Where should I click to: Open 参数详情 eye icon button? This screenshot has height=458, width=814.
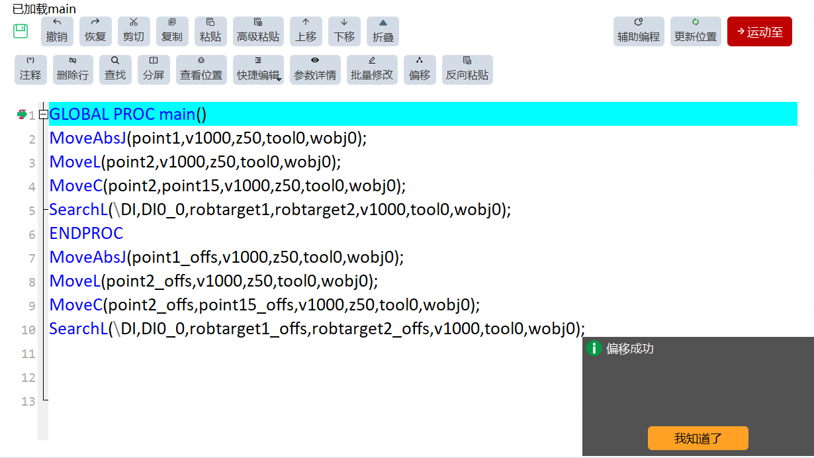315,69
